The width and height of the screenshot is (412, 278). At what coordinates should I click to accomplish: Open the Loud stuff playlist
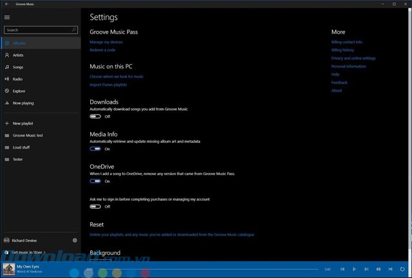coord(21,147)
